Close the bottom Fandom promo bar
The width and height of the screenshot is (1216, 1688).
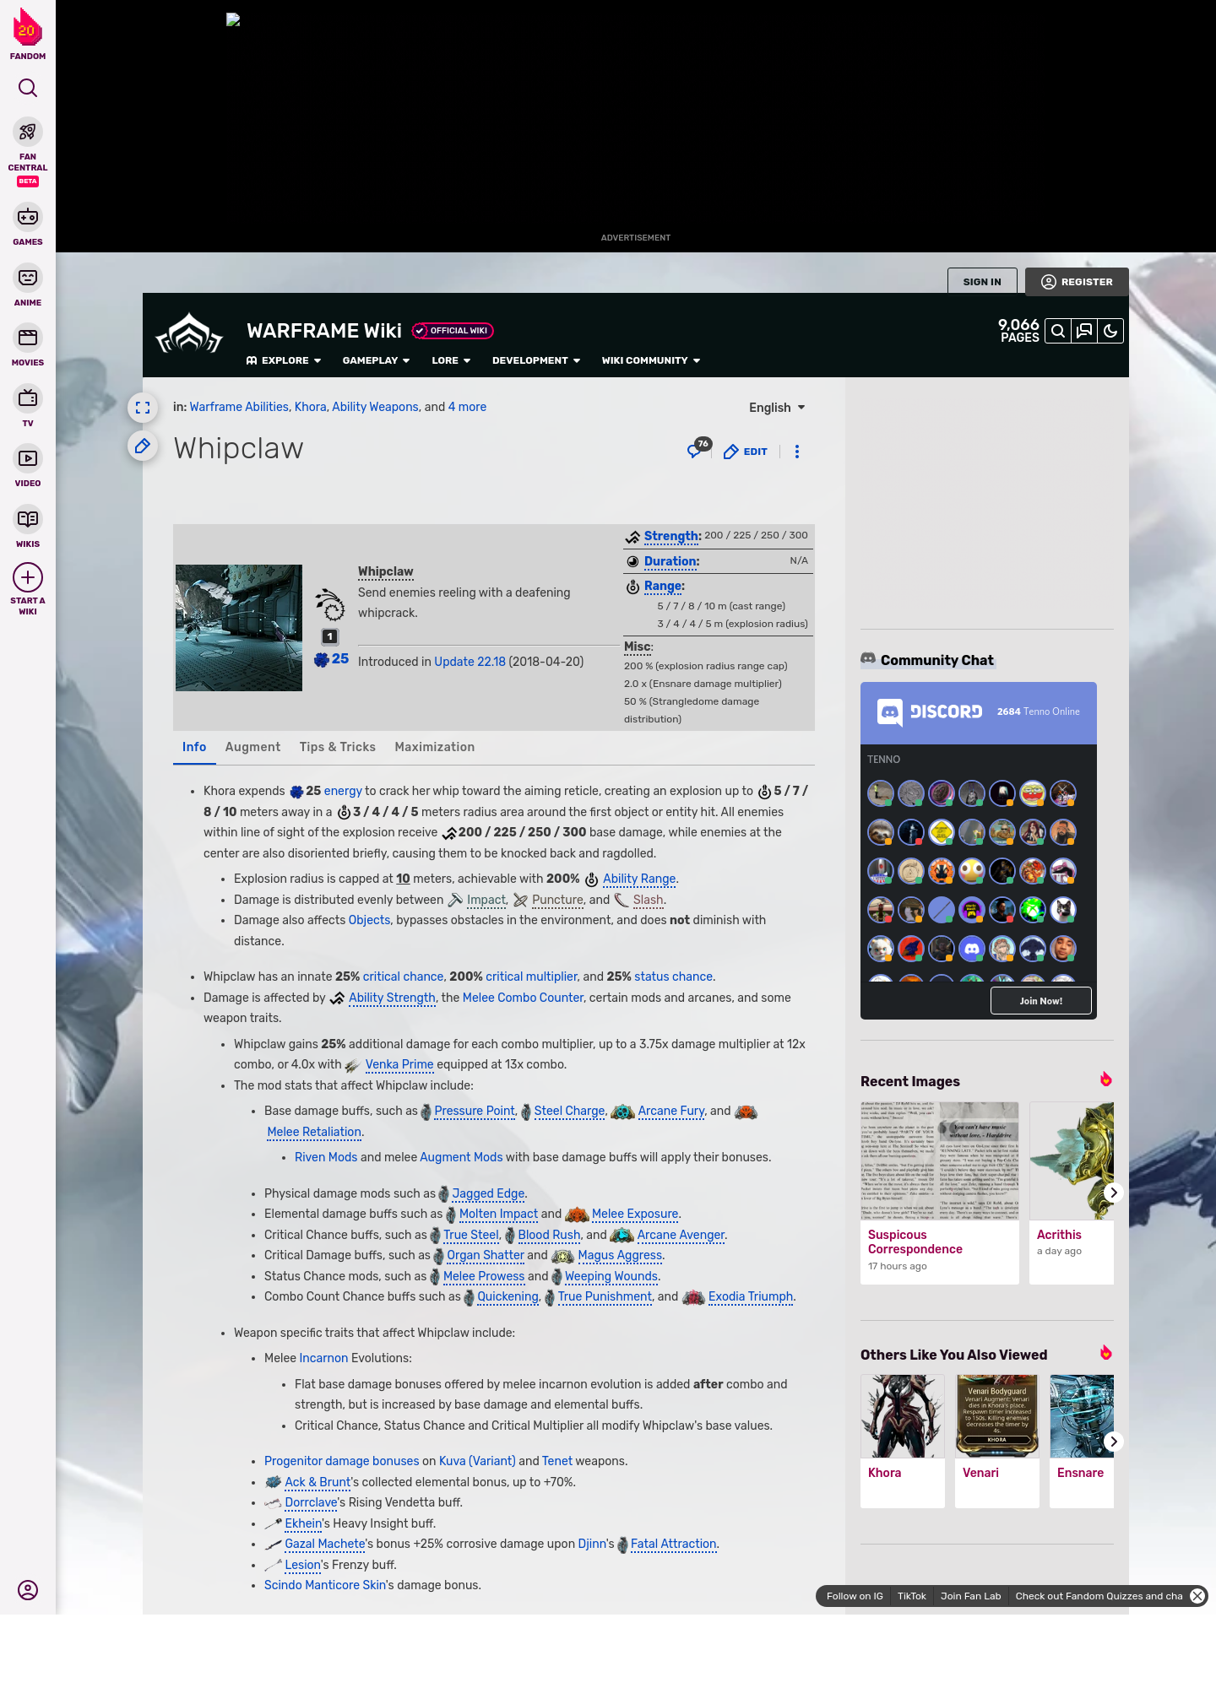[1197, 1596]
